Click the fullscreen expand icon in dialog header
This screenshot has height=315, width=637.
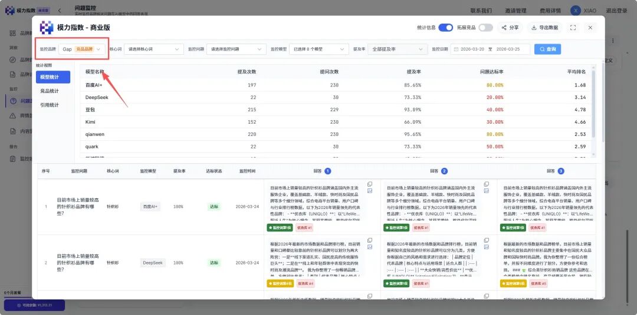point(573,28)
